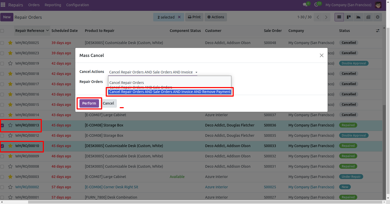Choose 'Cancel Repair Orders' option

127,83
